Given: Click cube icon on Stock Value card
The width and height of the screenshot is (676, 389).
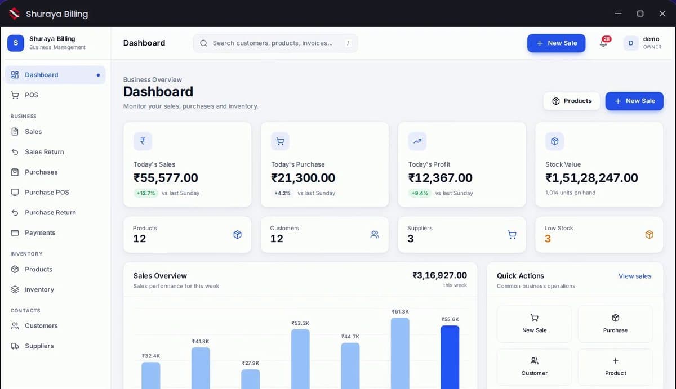Looking at the screenshot, I should [555, 141].
